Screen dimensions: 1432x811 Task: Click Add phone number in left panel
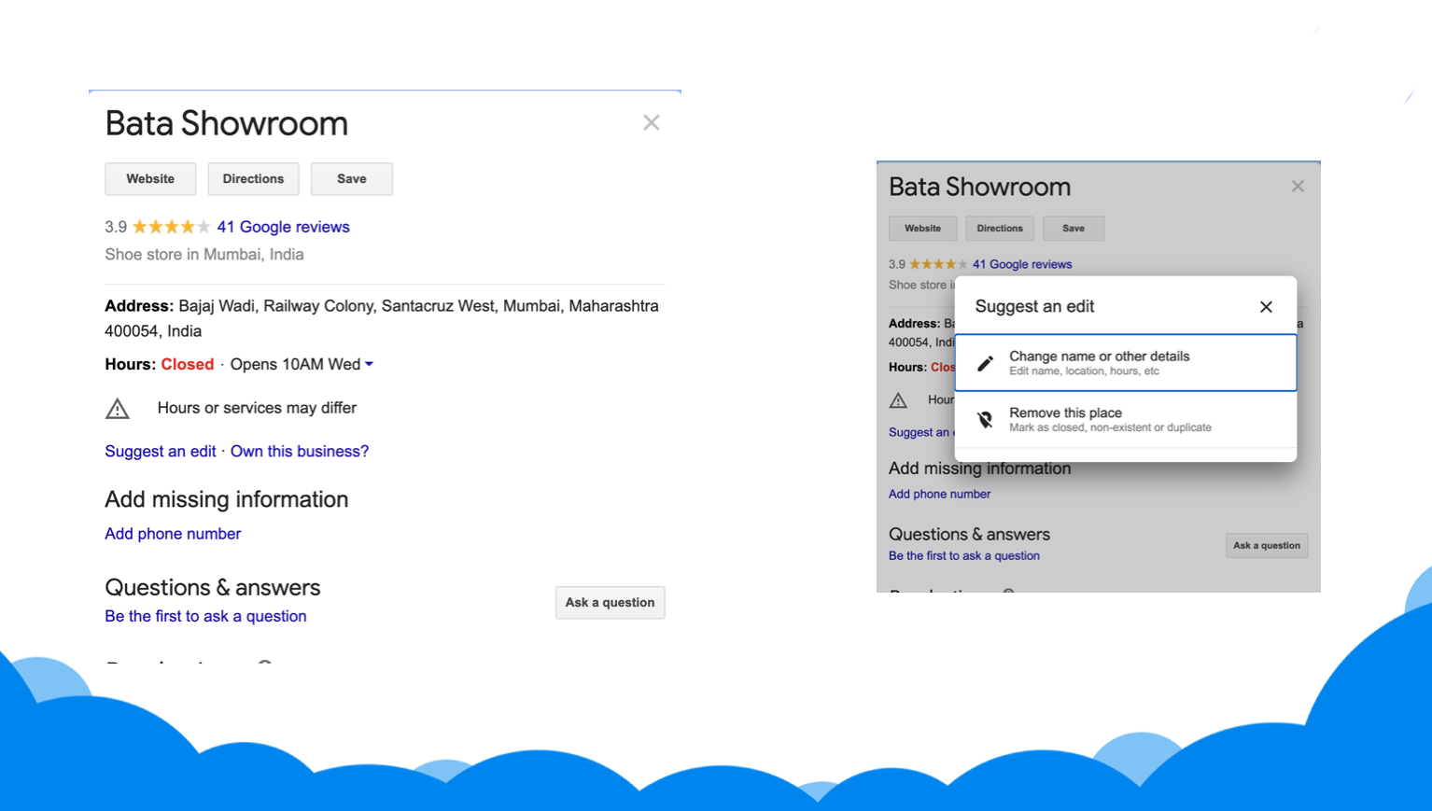173,534
